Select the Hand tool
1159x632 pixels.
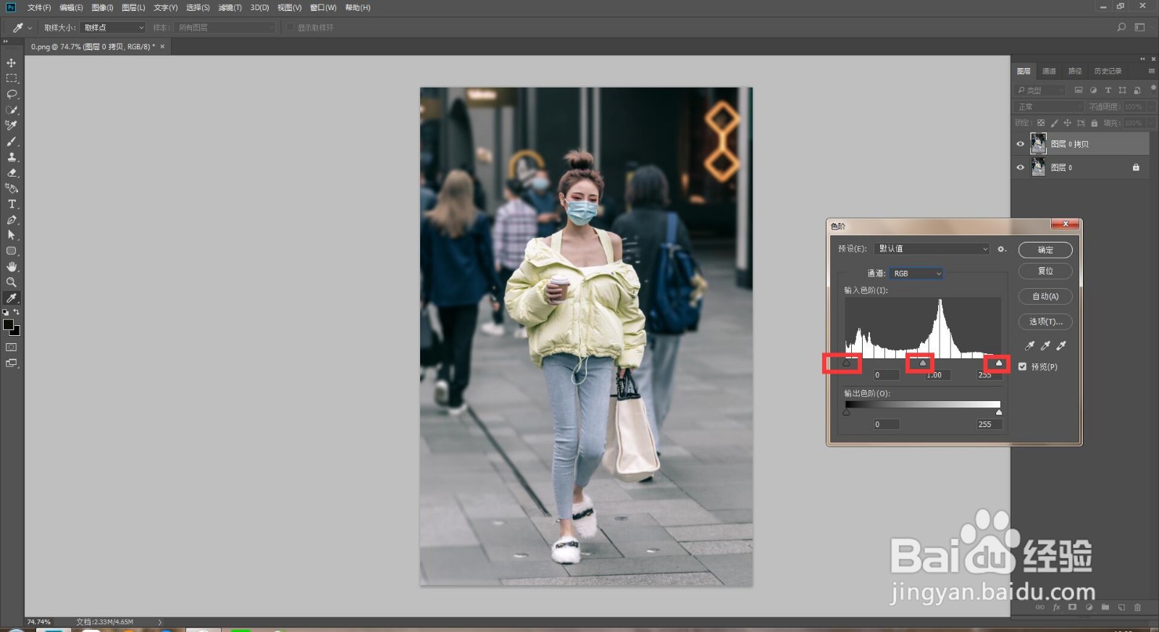pyautogui.click(x=12, y=266)
